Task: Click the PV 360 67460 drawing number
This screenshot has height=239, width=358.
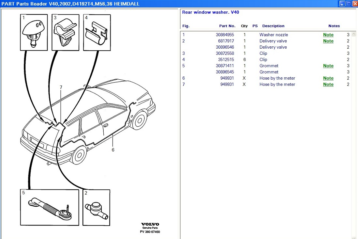Action: pyautogui.click(x=150, y=232)
